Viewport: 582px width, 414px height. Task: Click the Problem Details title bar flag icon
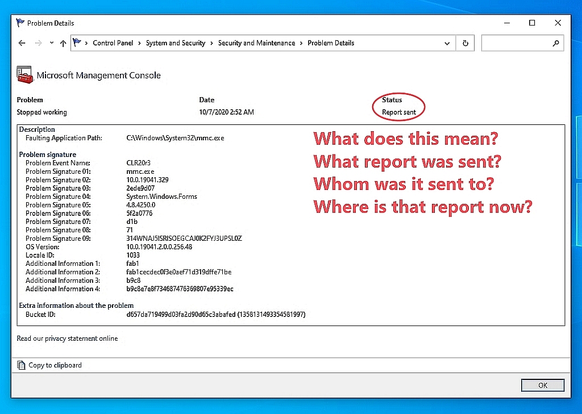point(20,23)
